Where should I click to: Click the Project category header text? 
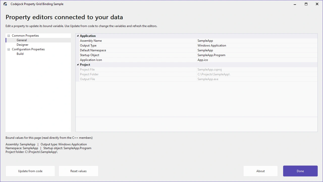point(85,65)
